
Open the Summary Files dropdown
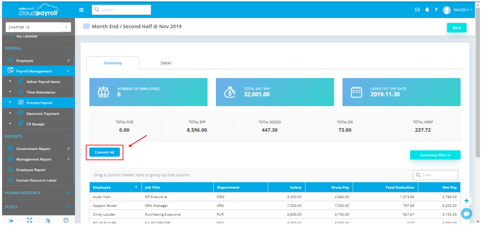tap(435, 155)
